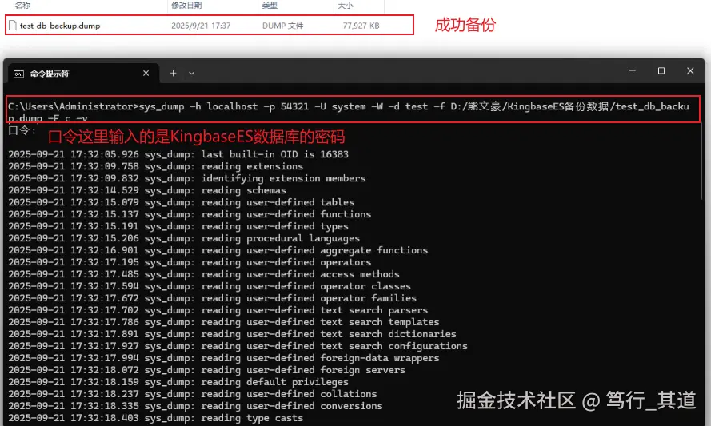Click the 'text search dictionaries' log line
Screen dimensions: 711x426
click(232, 334)
